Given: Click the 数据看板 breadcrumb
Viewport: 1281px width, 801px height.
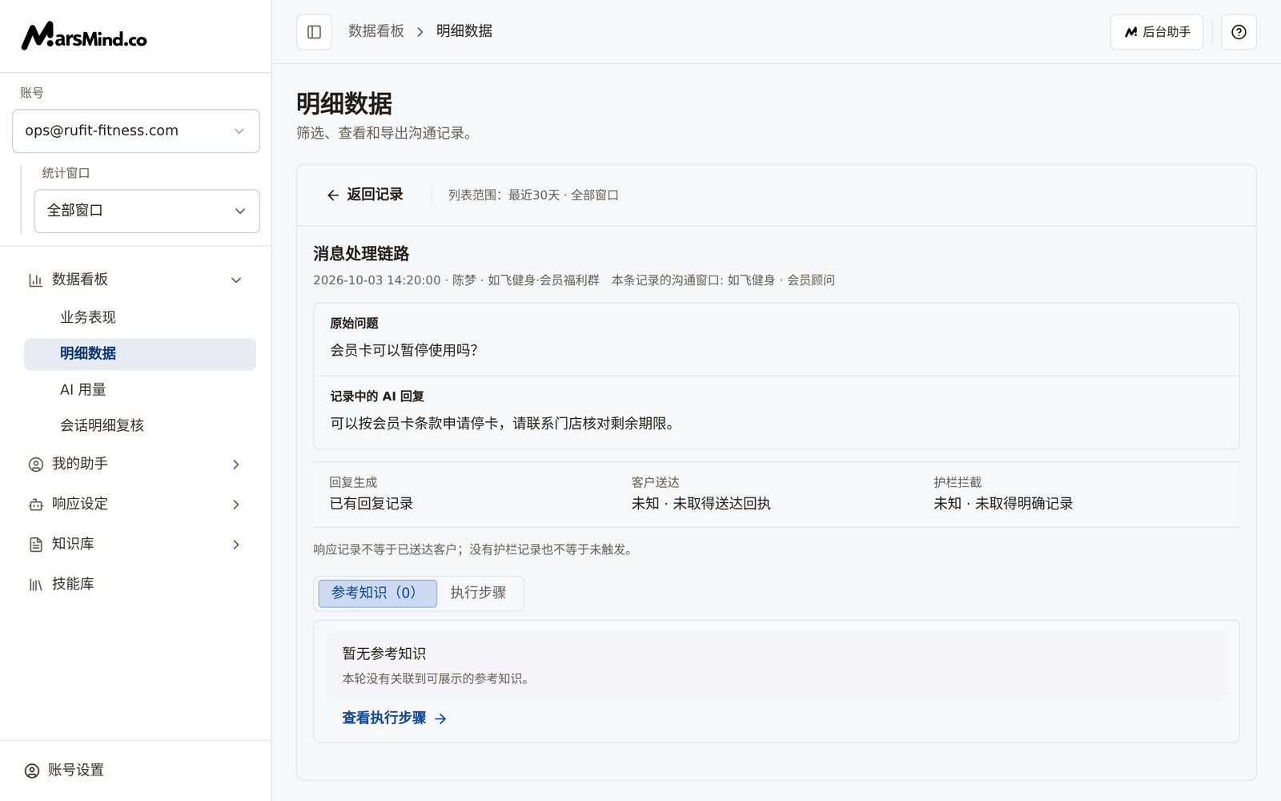Looking at the screenshot, I should pos(376,31).
